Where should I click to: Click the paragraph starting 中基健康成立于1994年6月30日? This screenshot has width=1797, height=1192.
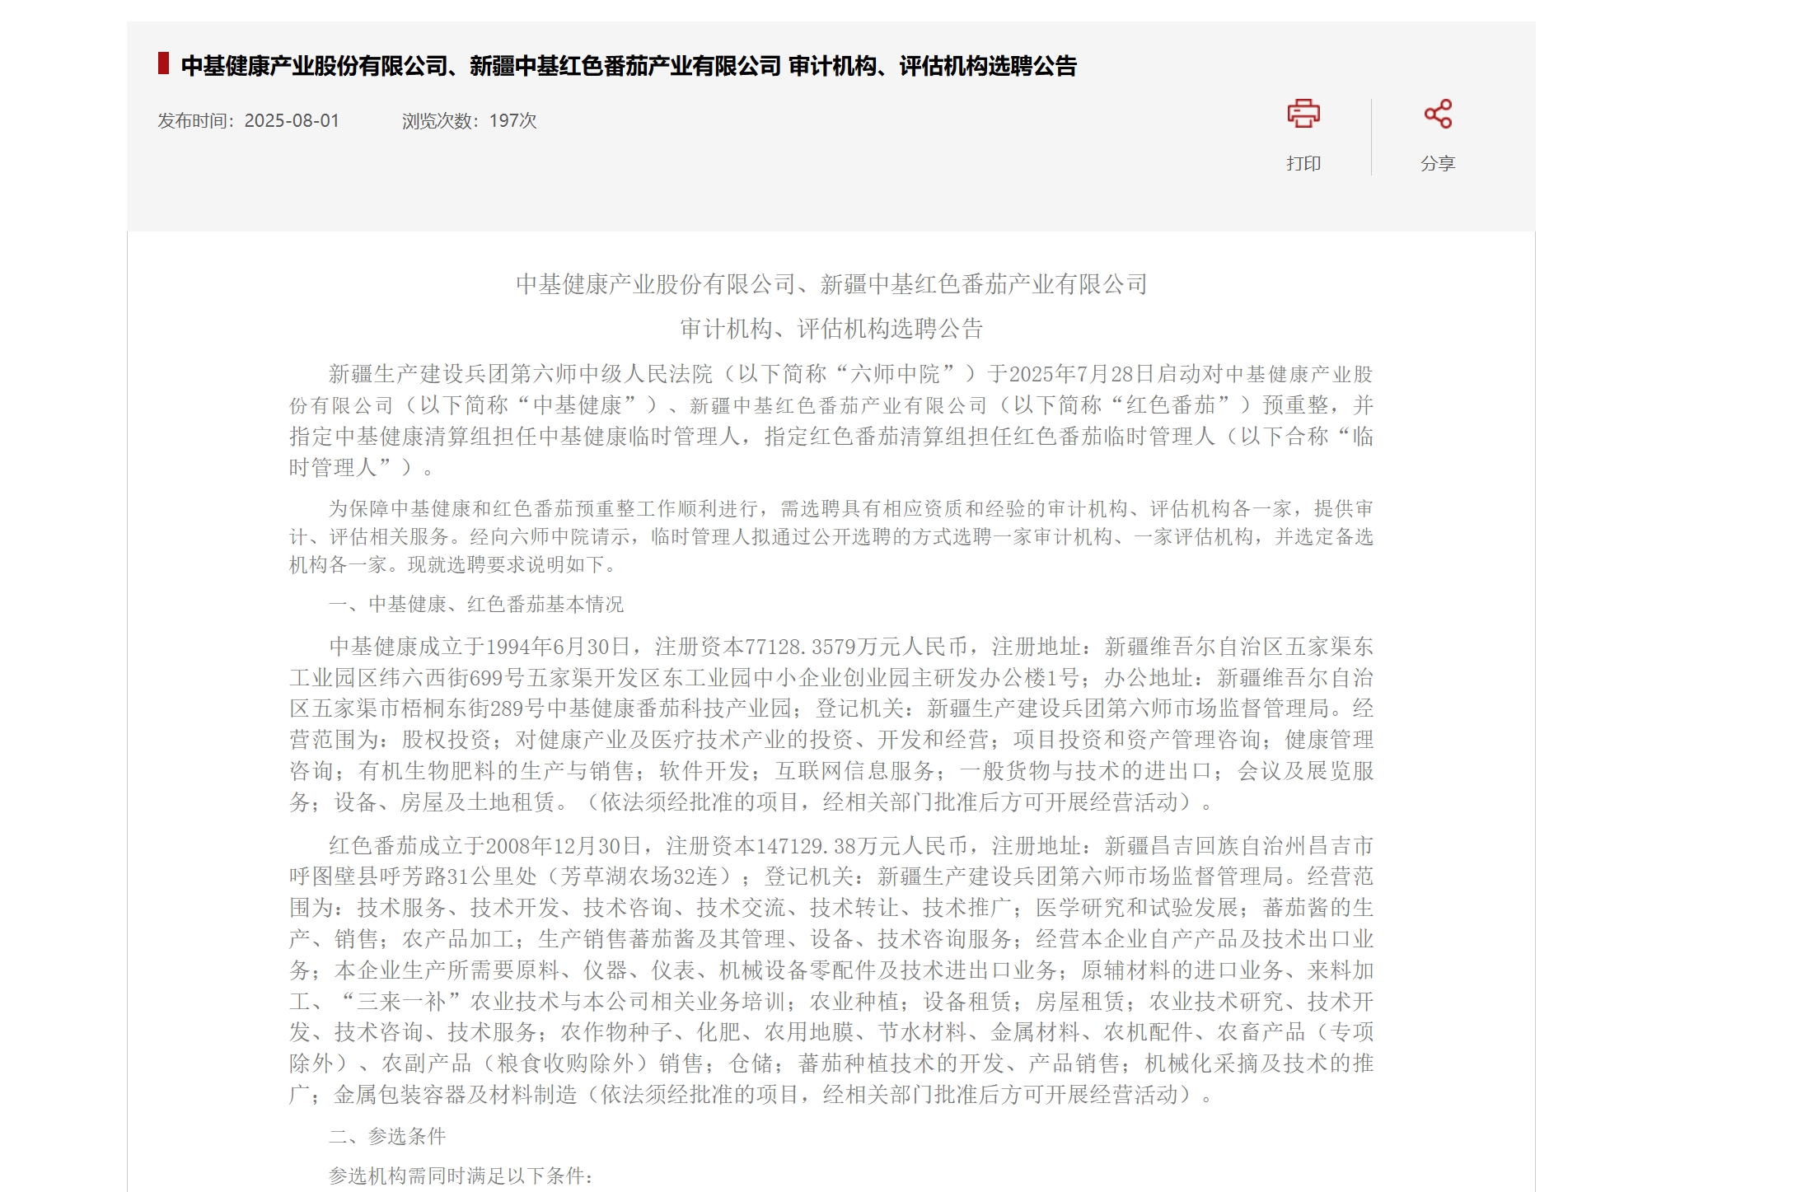click(x=831, y=724)
